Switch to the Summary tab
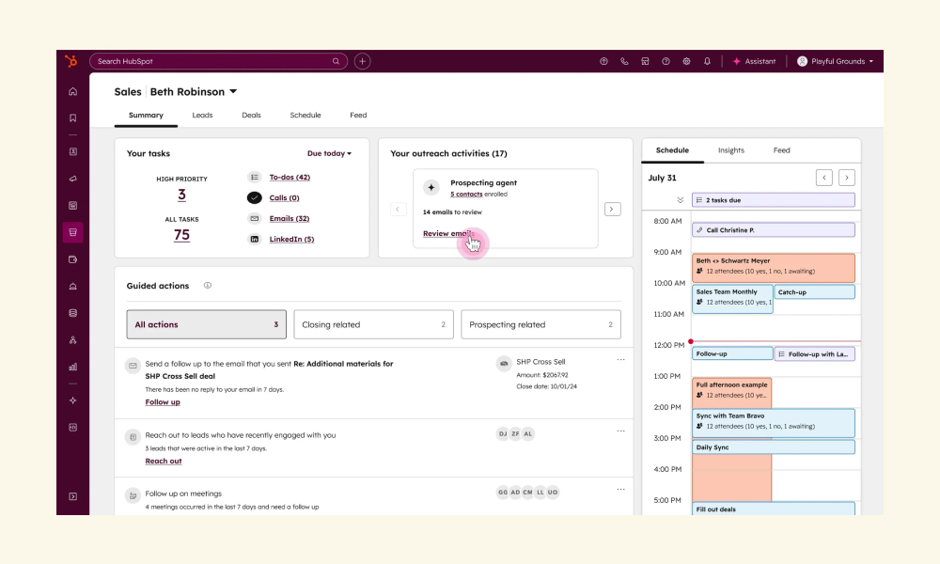This screenshot has width=940, height=564. [146, 115]
